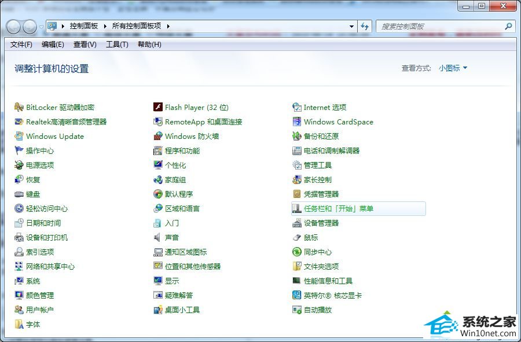Click the 日期和时间 clock icon
The height and width of the screenshot is (342, 521).
pos(19,223)
